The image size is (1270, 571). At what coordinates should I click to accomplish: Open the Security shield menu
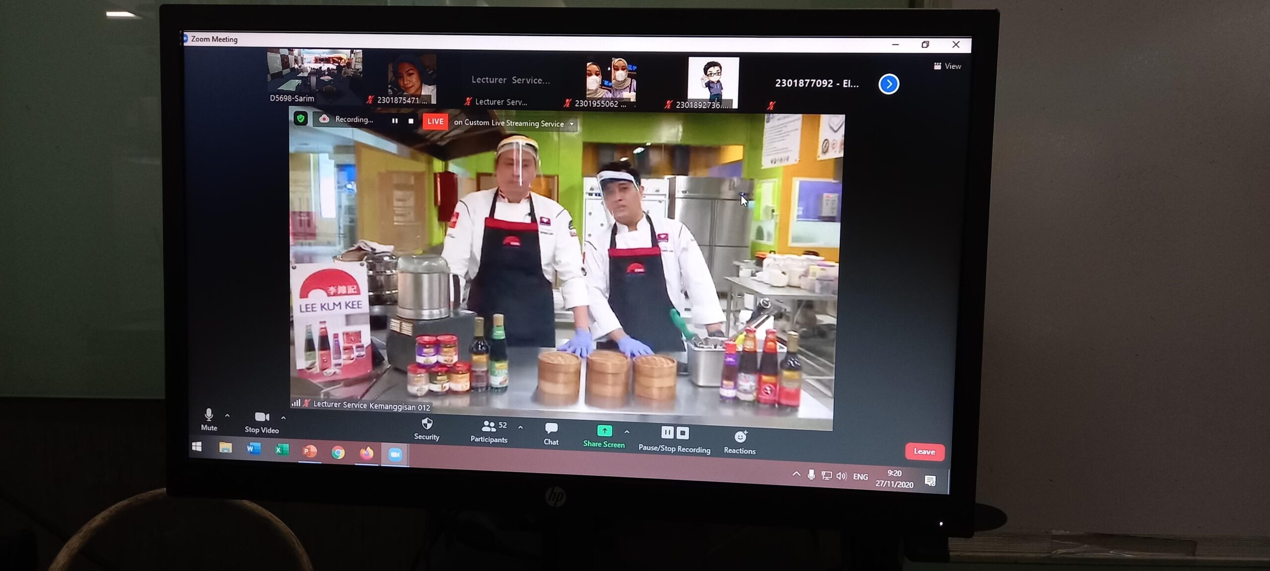click(427, 429)
